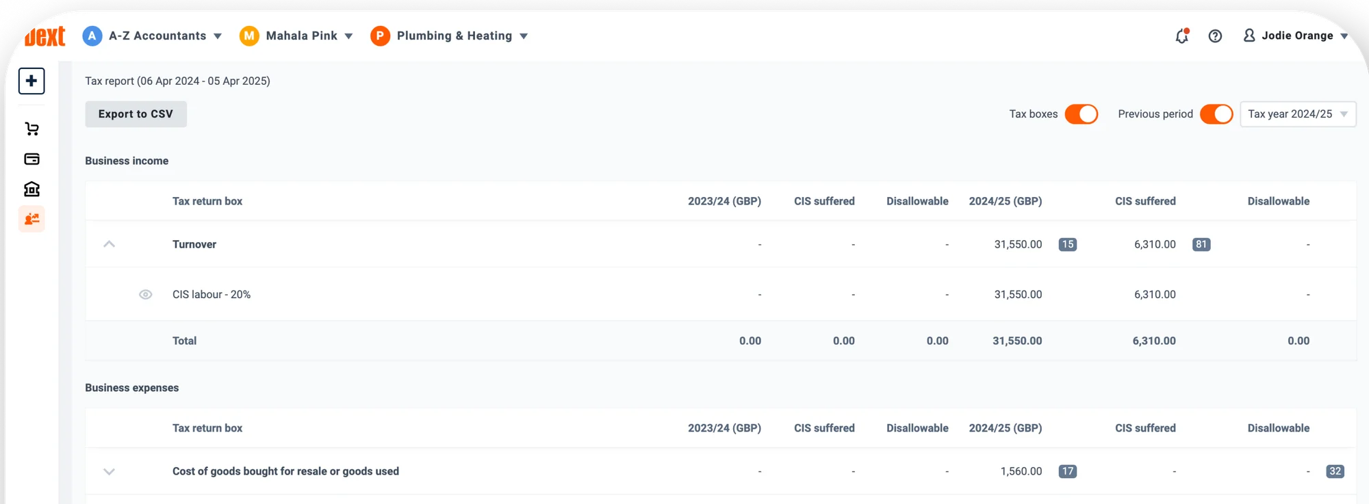Open the A-Z Accountants menu
This screenshot has height=504, width=1369.
152,36
